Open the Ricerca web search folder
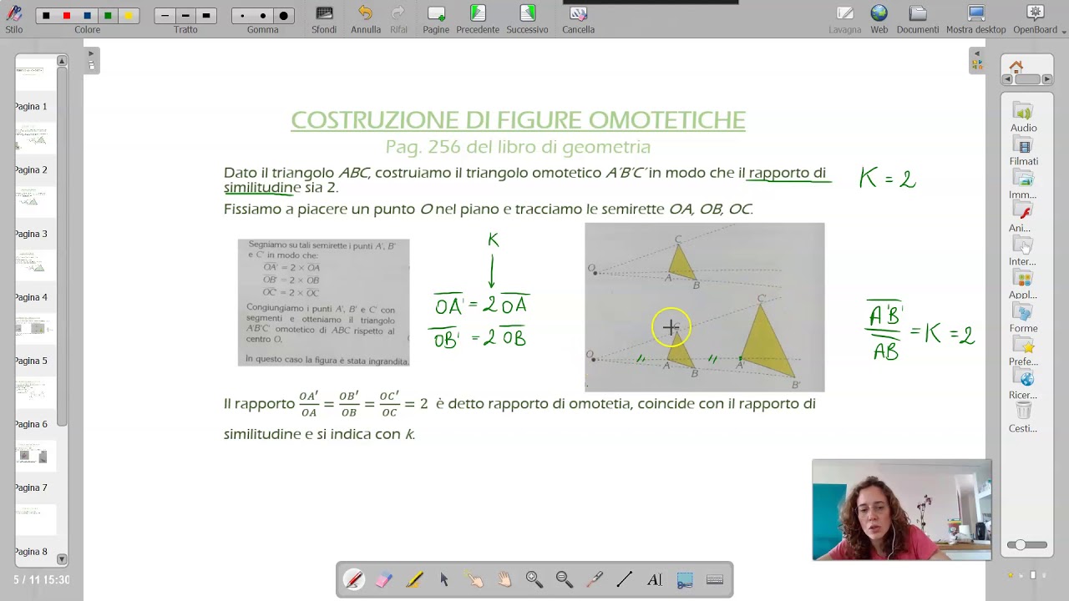 coord(1023,386)
